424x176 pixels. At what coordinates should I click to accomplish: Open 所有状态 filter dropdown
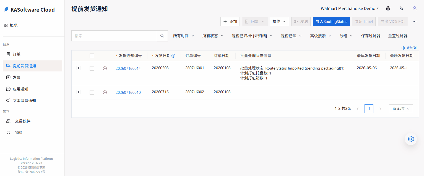(213, 36)
